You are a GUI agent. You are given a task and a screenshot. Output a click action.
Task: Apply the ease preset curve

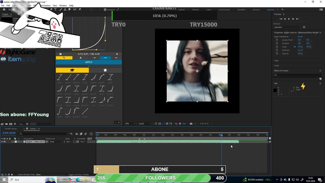click(x=59, y=78)
